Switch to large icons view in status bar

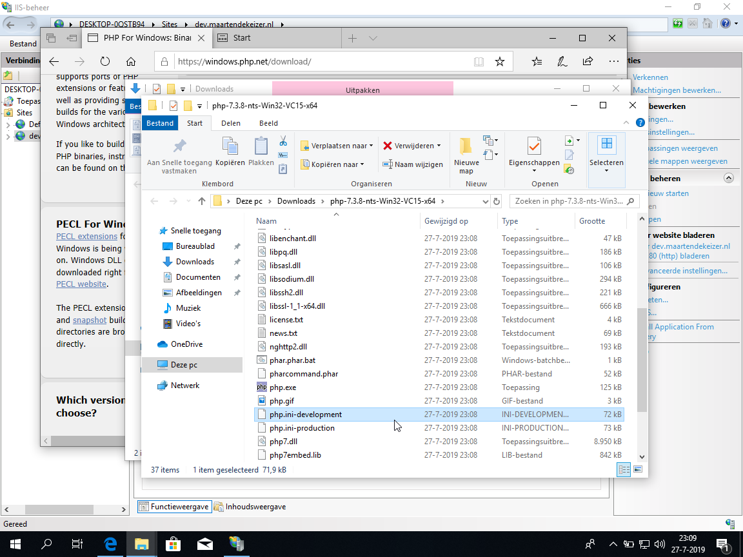tap(638, 470)
